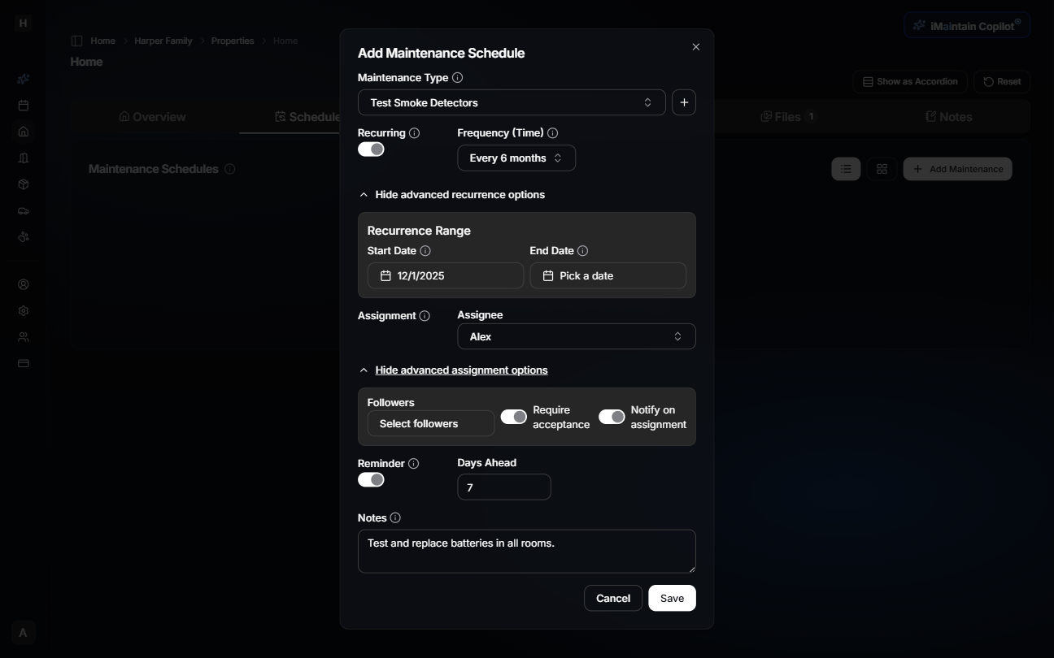Image resolution: width=1054 pixels, height=658 pixels.
Task: Turn off the Require acceptance toggle
Action: [x=513, y=416]
